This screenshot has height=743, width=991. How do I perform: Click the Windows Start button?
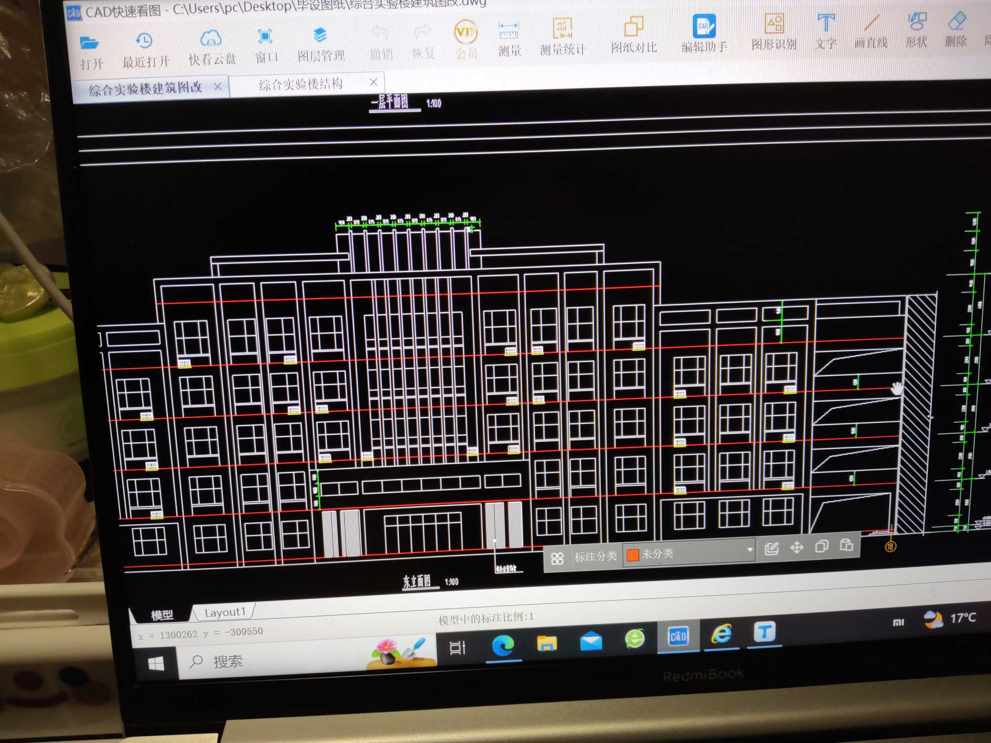coord(156,663)
